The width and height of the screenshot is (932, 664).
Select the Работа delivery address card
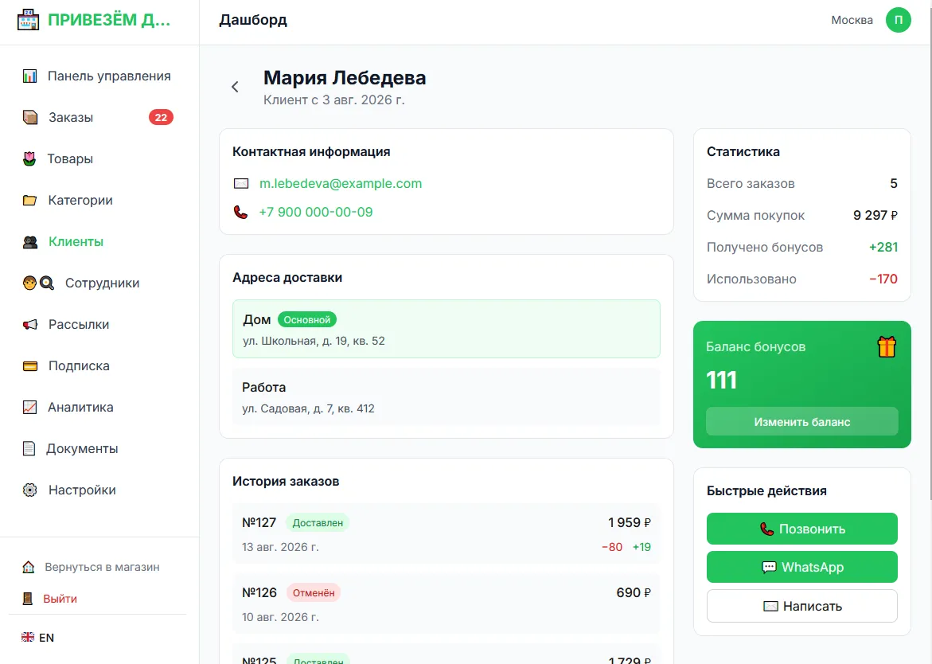447,397
